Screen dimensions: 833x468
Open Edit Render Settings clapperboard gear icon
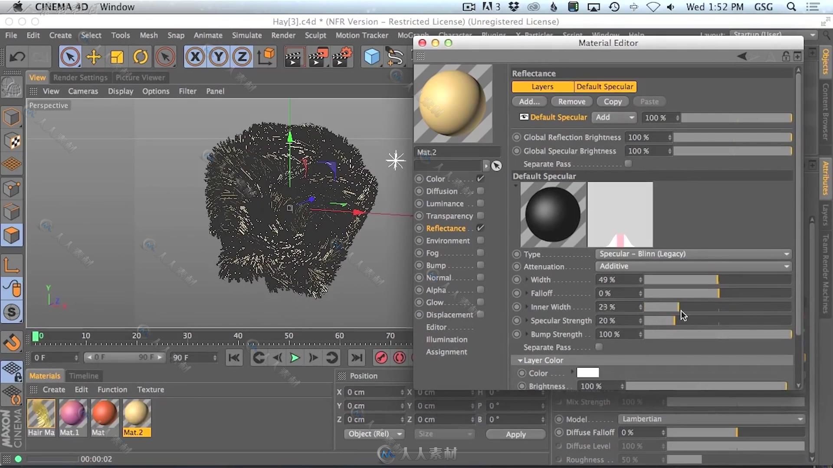click(342, 57)
